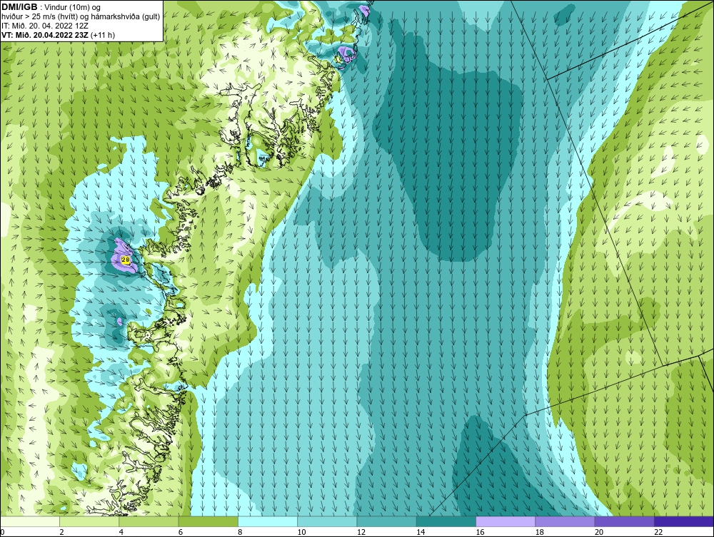The width and height of the screenshot is (714, 537).
Task: Click the legend scale label 16
Action: click(x=480, y=533)
